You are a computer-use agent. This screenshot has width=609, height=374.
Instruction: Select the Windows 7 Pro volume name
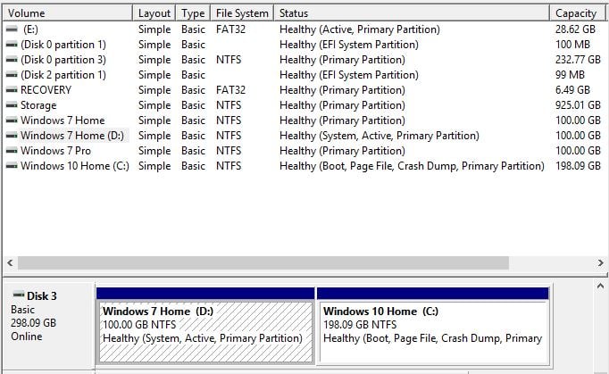pyautogui.click(x=55, y=151)
